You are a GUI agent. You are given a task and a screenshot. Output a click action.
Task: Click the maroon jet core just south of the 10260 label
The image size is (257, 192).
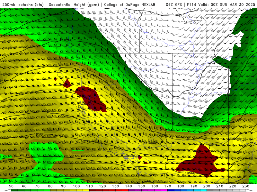[92, 99]
